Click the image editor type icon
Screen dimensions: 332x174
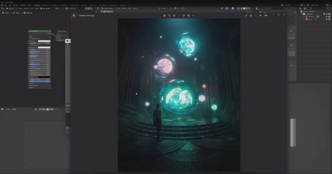(3, 109)
